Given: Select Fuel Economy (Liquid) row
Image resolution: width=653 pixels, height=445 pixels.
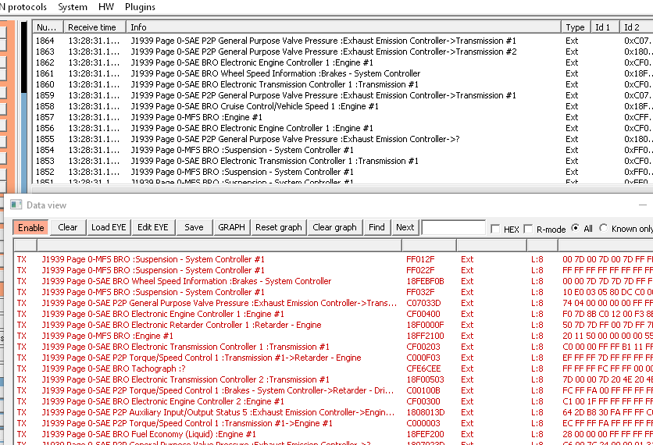Looking at the screenshot, I should tap(334, 434).
